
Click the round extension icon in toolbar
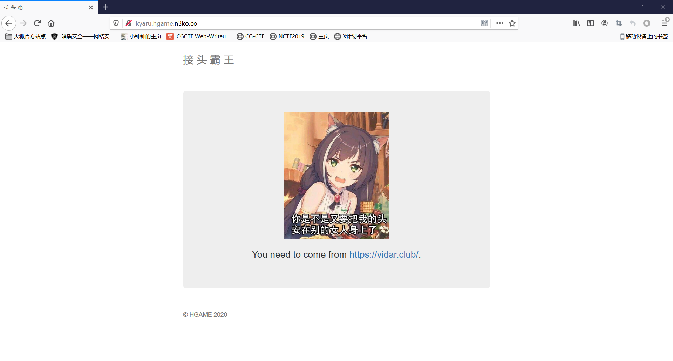647,23
